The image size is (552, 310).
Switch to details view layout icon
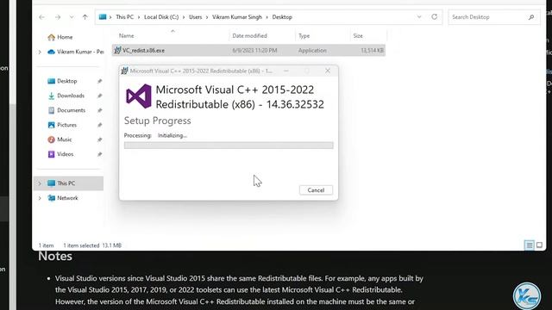pyautogui.click(x=529, y=245)
